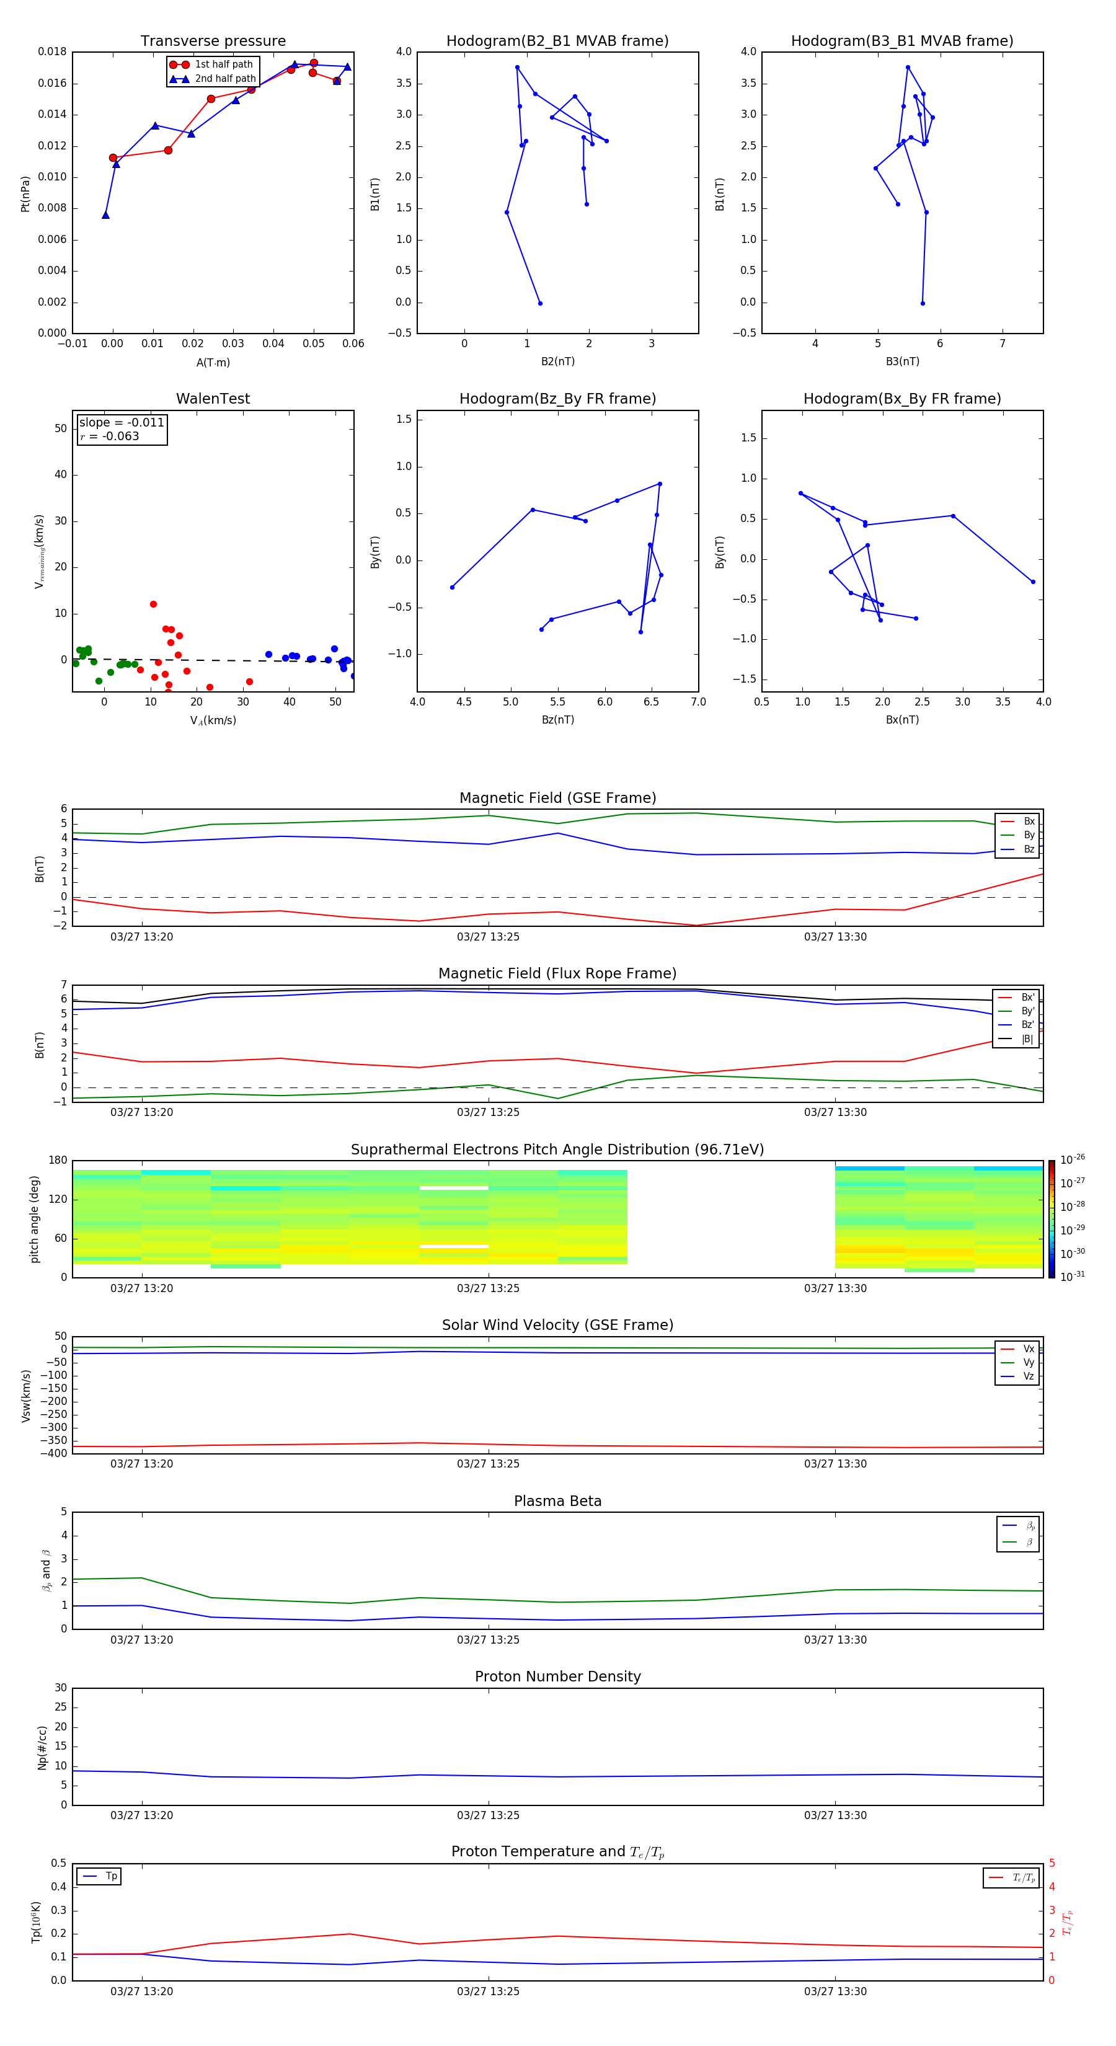Click the 'Np(#/cc)' axis label
The image size is (1116, 2046).
pos(42,1747)
